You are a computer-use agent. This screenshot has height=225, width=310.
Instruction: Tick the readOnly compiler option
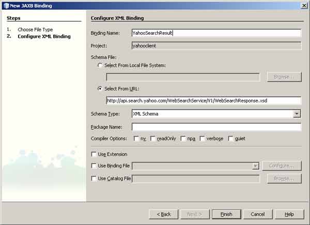coord(152,139)
